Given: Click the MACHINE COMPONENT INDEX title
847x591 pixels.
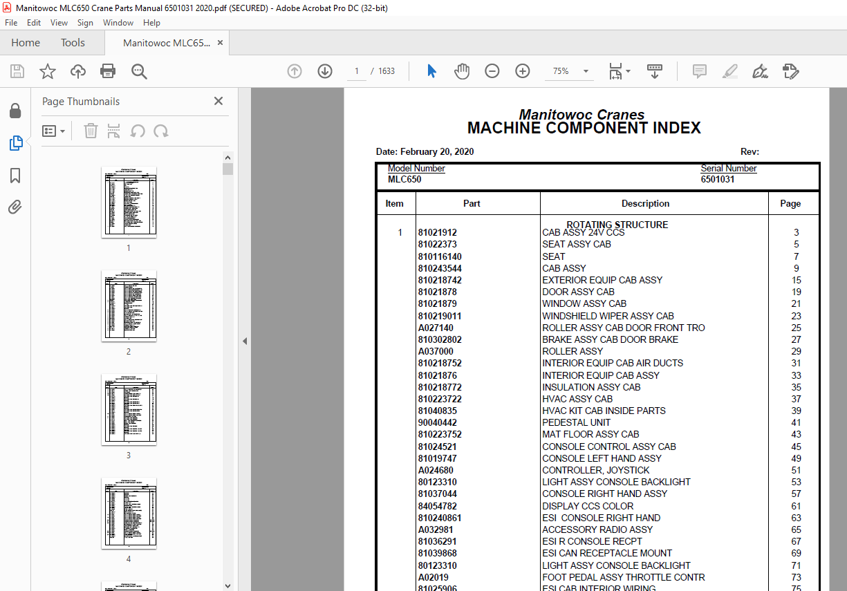Looking at the screenshot, I should point(584,128).
